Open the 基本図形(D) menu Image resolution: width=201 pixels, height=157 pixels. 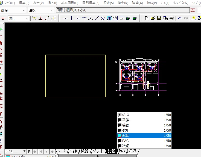pos(70,3)
